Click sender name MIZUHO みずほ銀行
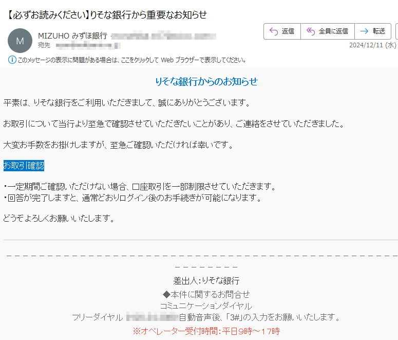This screenshot has width=398, height=340. pyautogui.click(x=72, y=36)
